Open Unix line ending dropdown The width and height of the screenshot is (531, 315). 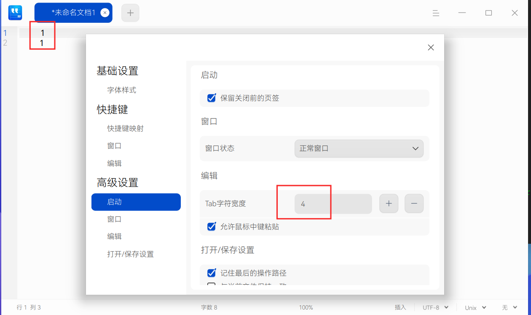[x=476, y=307]
